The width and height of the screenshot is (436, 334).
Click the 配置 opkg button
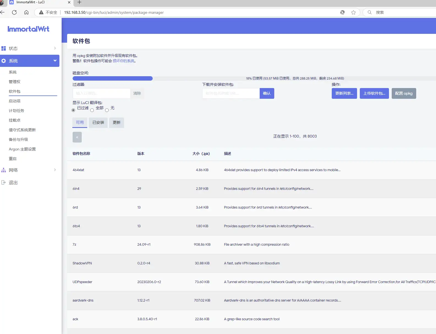coord(404,94)
